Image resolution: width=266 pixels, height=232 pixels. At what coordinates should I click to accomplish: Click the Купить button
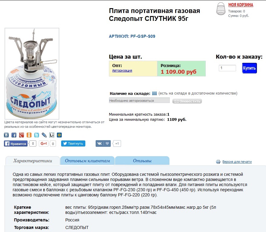click(x=249, y=68)
